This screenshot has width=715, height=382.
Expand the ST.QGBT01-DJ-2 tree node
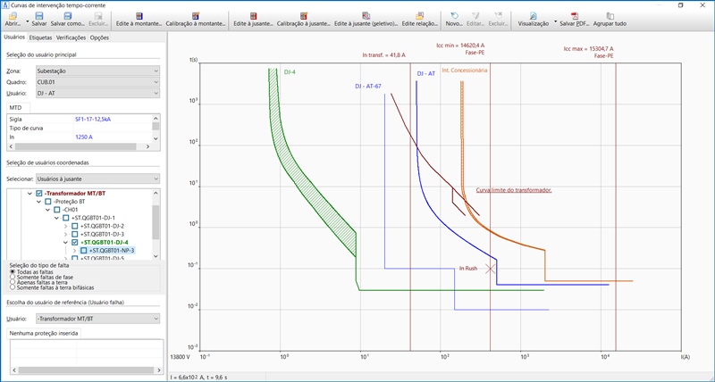[67, 226]
